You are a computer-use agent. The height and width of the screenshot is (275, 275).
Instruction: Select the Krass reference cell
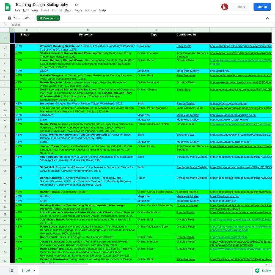click(x=88, y=201)
